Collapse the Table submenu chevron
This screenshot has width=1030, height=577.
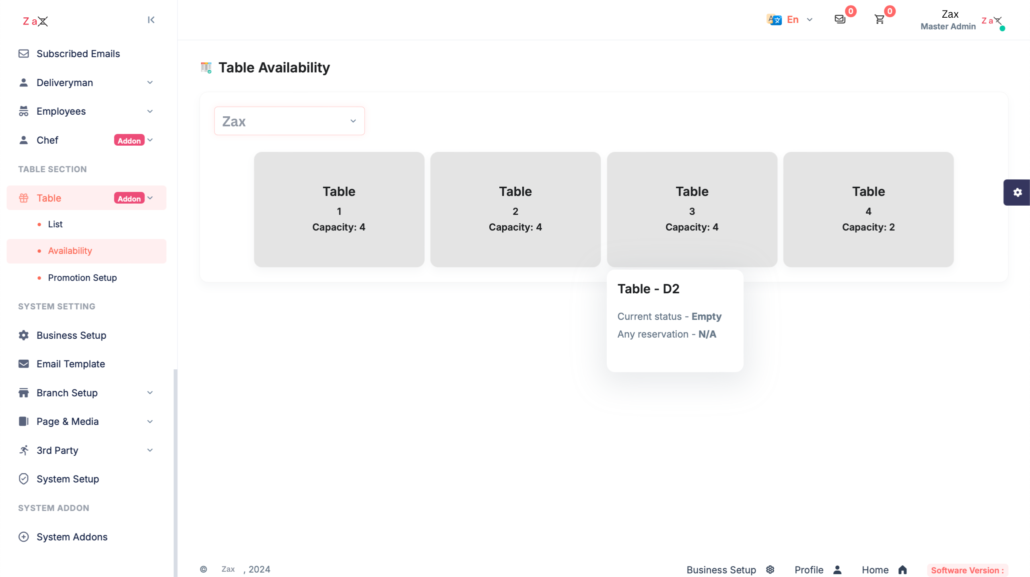(x=150, y=198)
